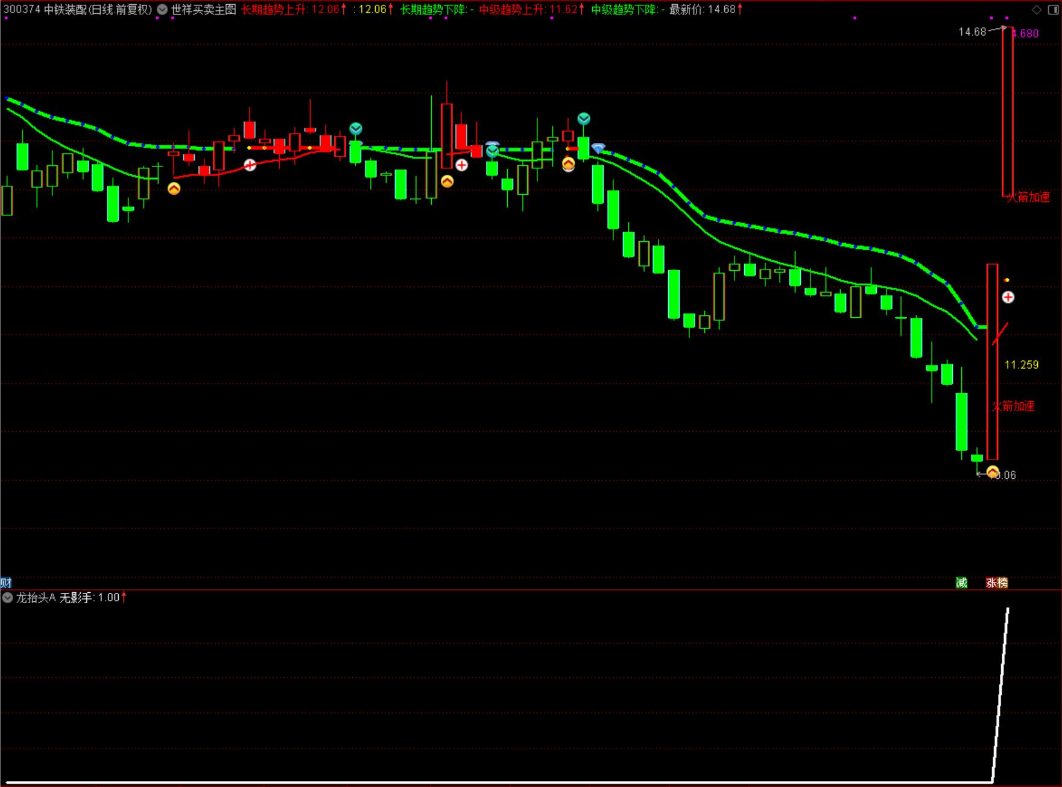Click the 世祥买卖主图 indicator name

(203, 10)
